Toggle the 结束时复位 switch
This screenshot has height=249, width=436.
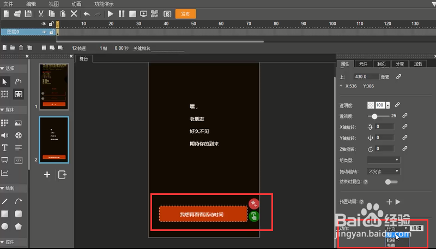pos(391,182)
